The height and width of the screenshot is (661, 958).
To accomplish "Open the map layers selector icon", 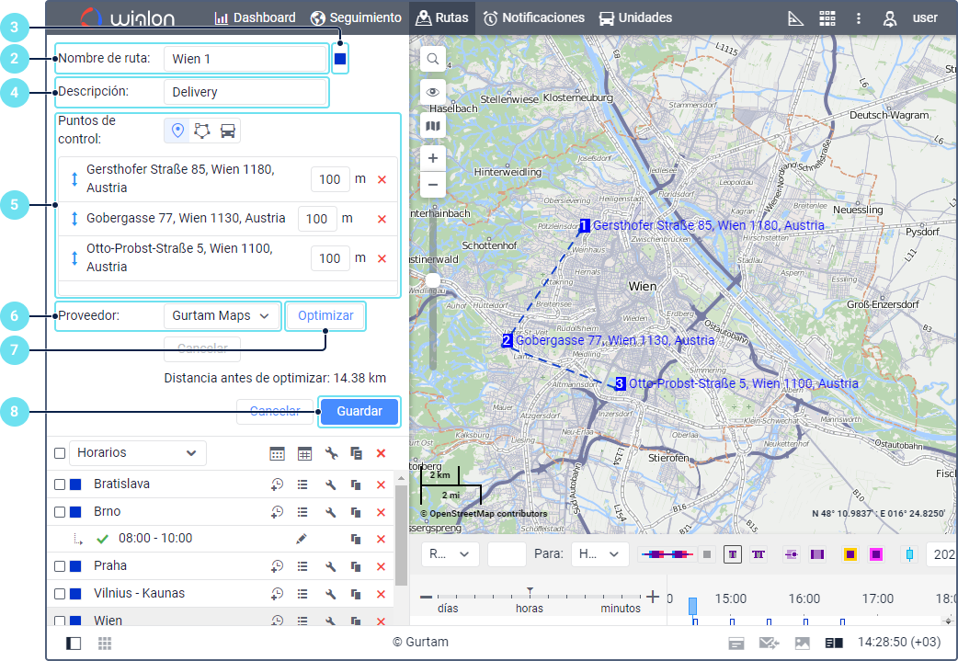I will pos(432,126).
